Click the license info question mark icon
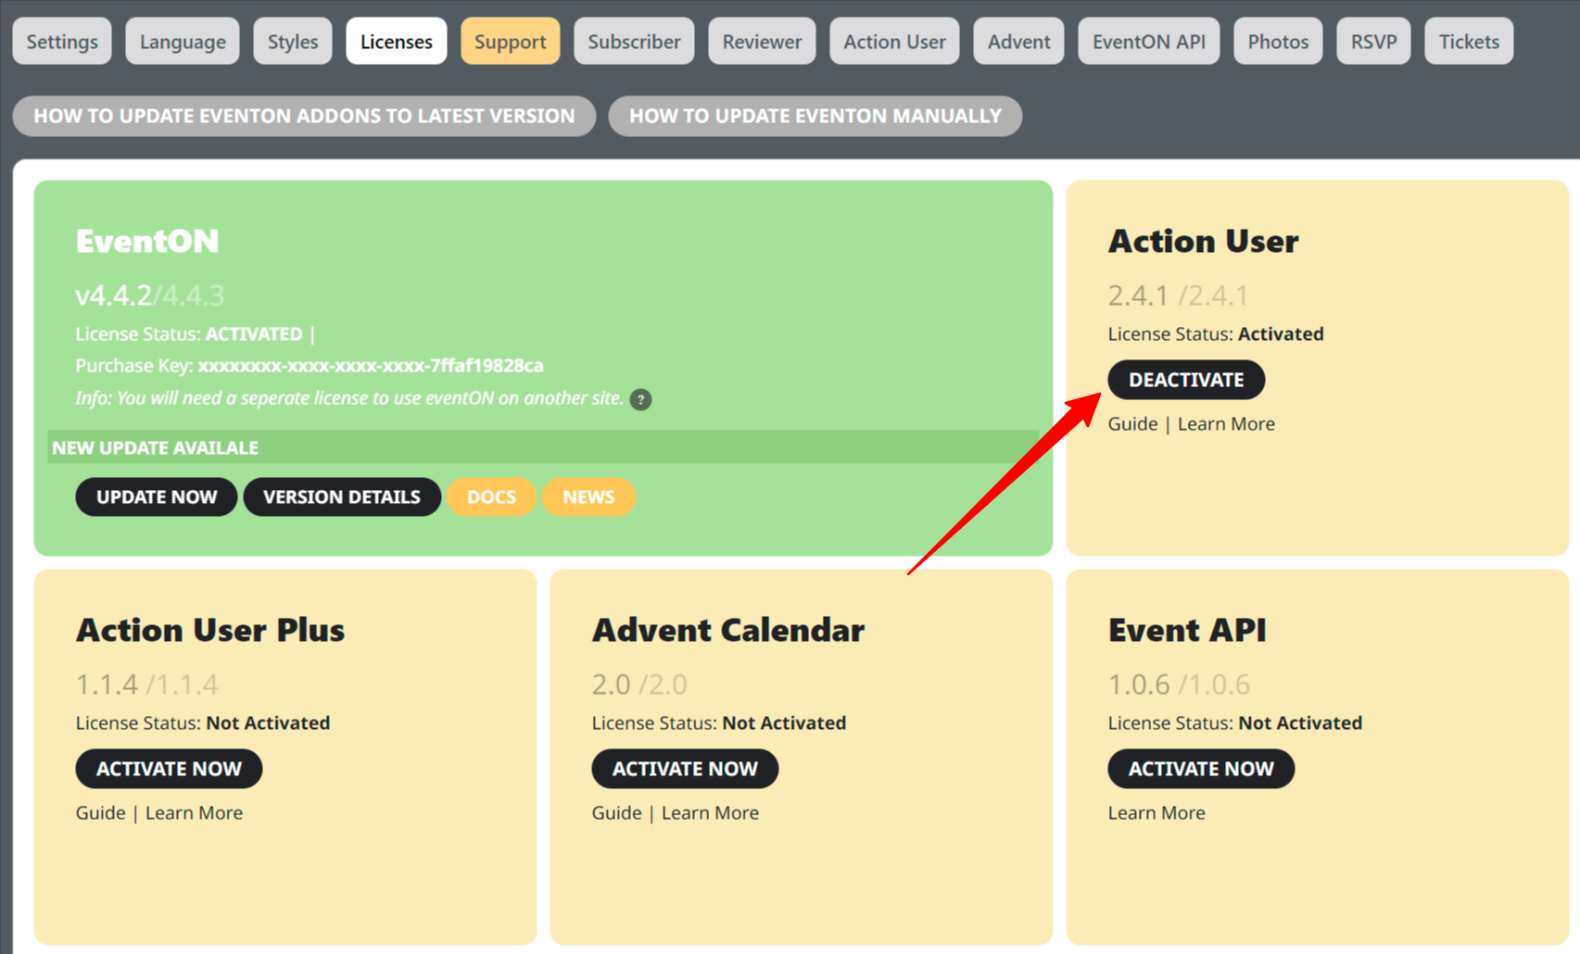 click(x=640, y=399)
